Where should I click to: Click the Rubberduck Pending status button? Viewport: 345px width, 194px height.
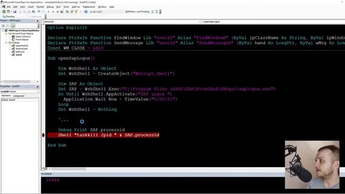click(x=9, y=17)
